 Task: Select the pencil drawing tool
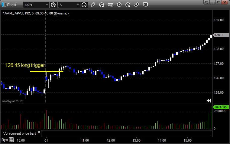pos(93,5)
